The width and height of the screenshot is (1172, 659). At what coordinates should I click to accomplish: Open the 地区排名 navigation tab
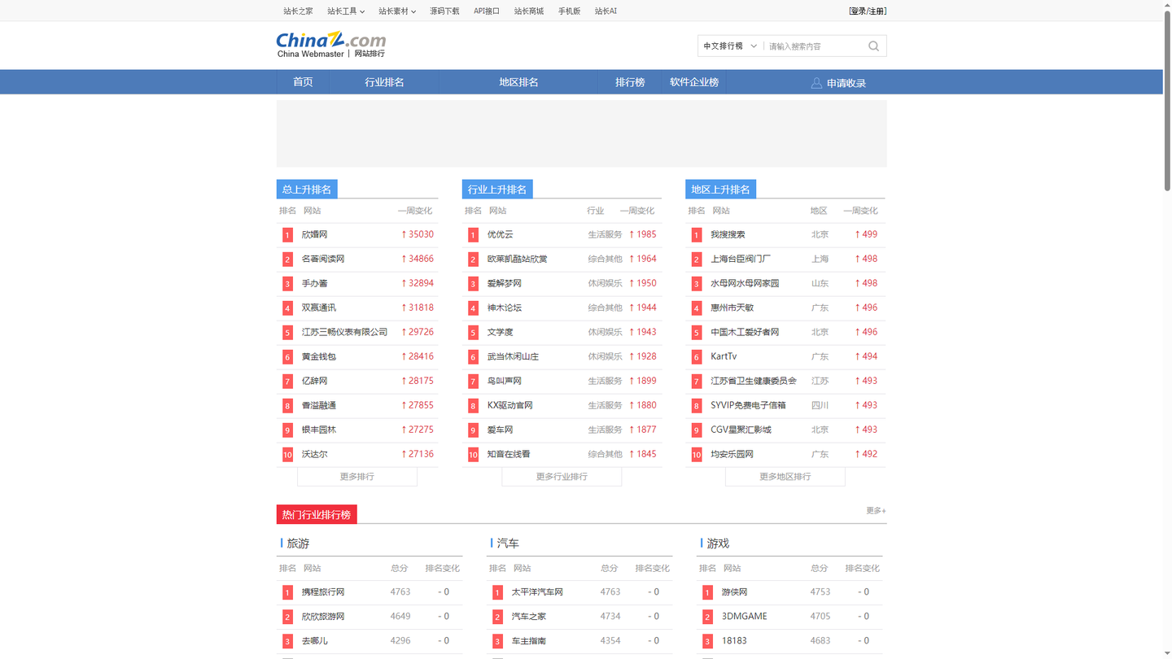click(518, 82)
